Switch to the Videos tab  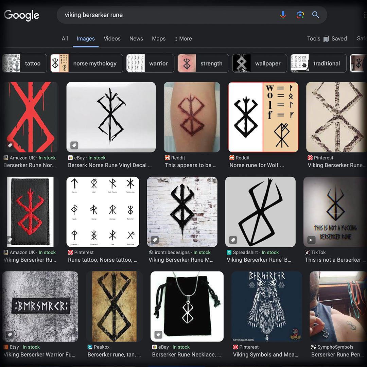point(112,39)
